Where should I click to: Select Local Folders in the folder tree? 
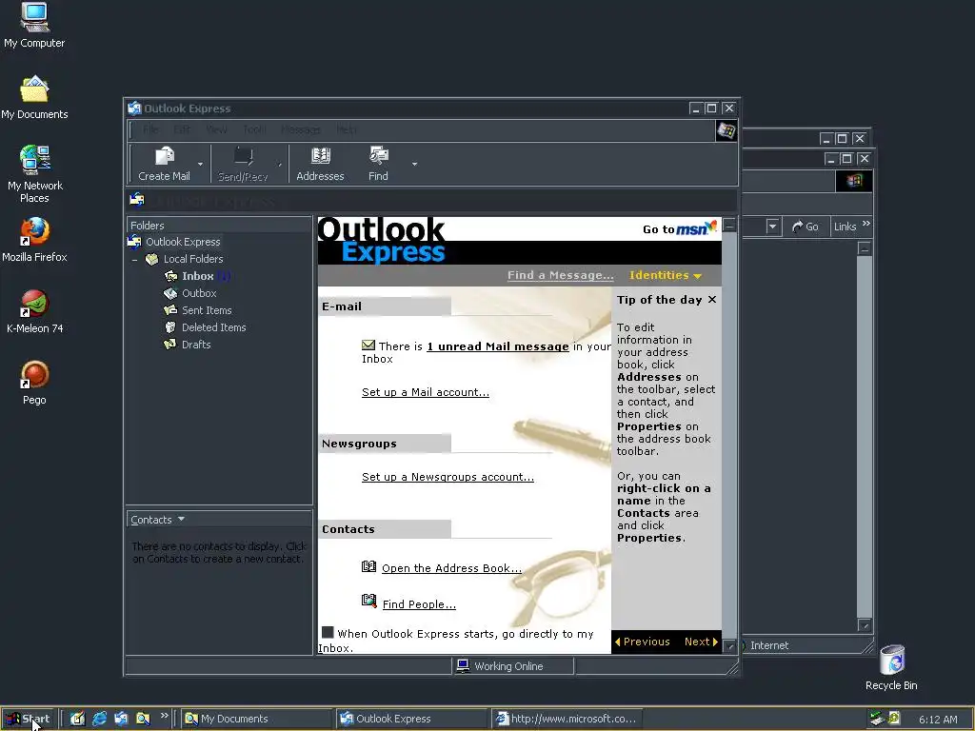coord(192,259)
